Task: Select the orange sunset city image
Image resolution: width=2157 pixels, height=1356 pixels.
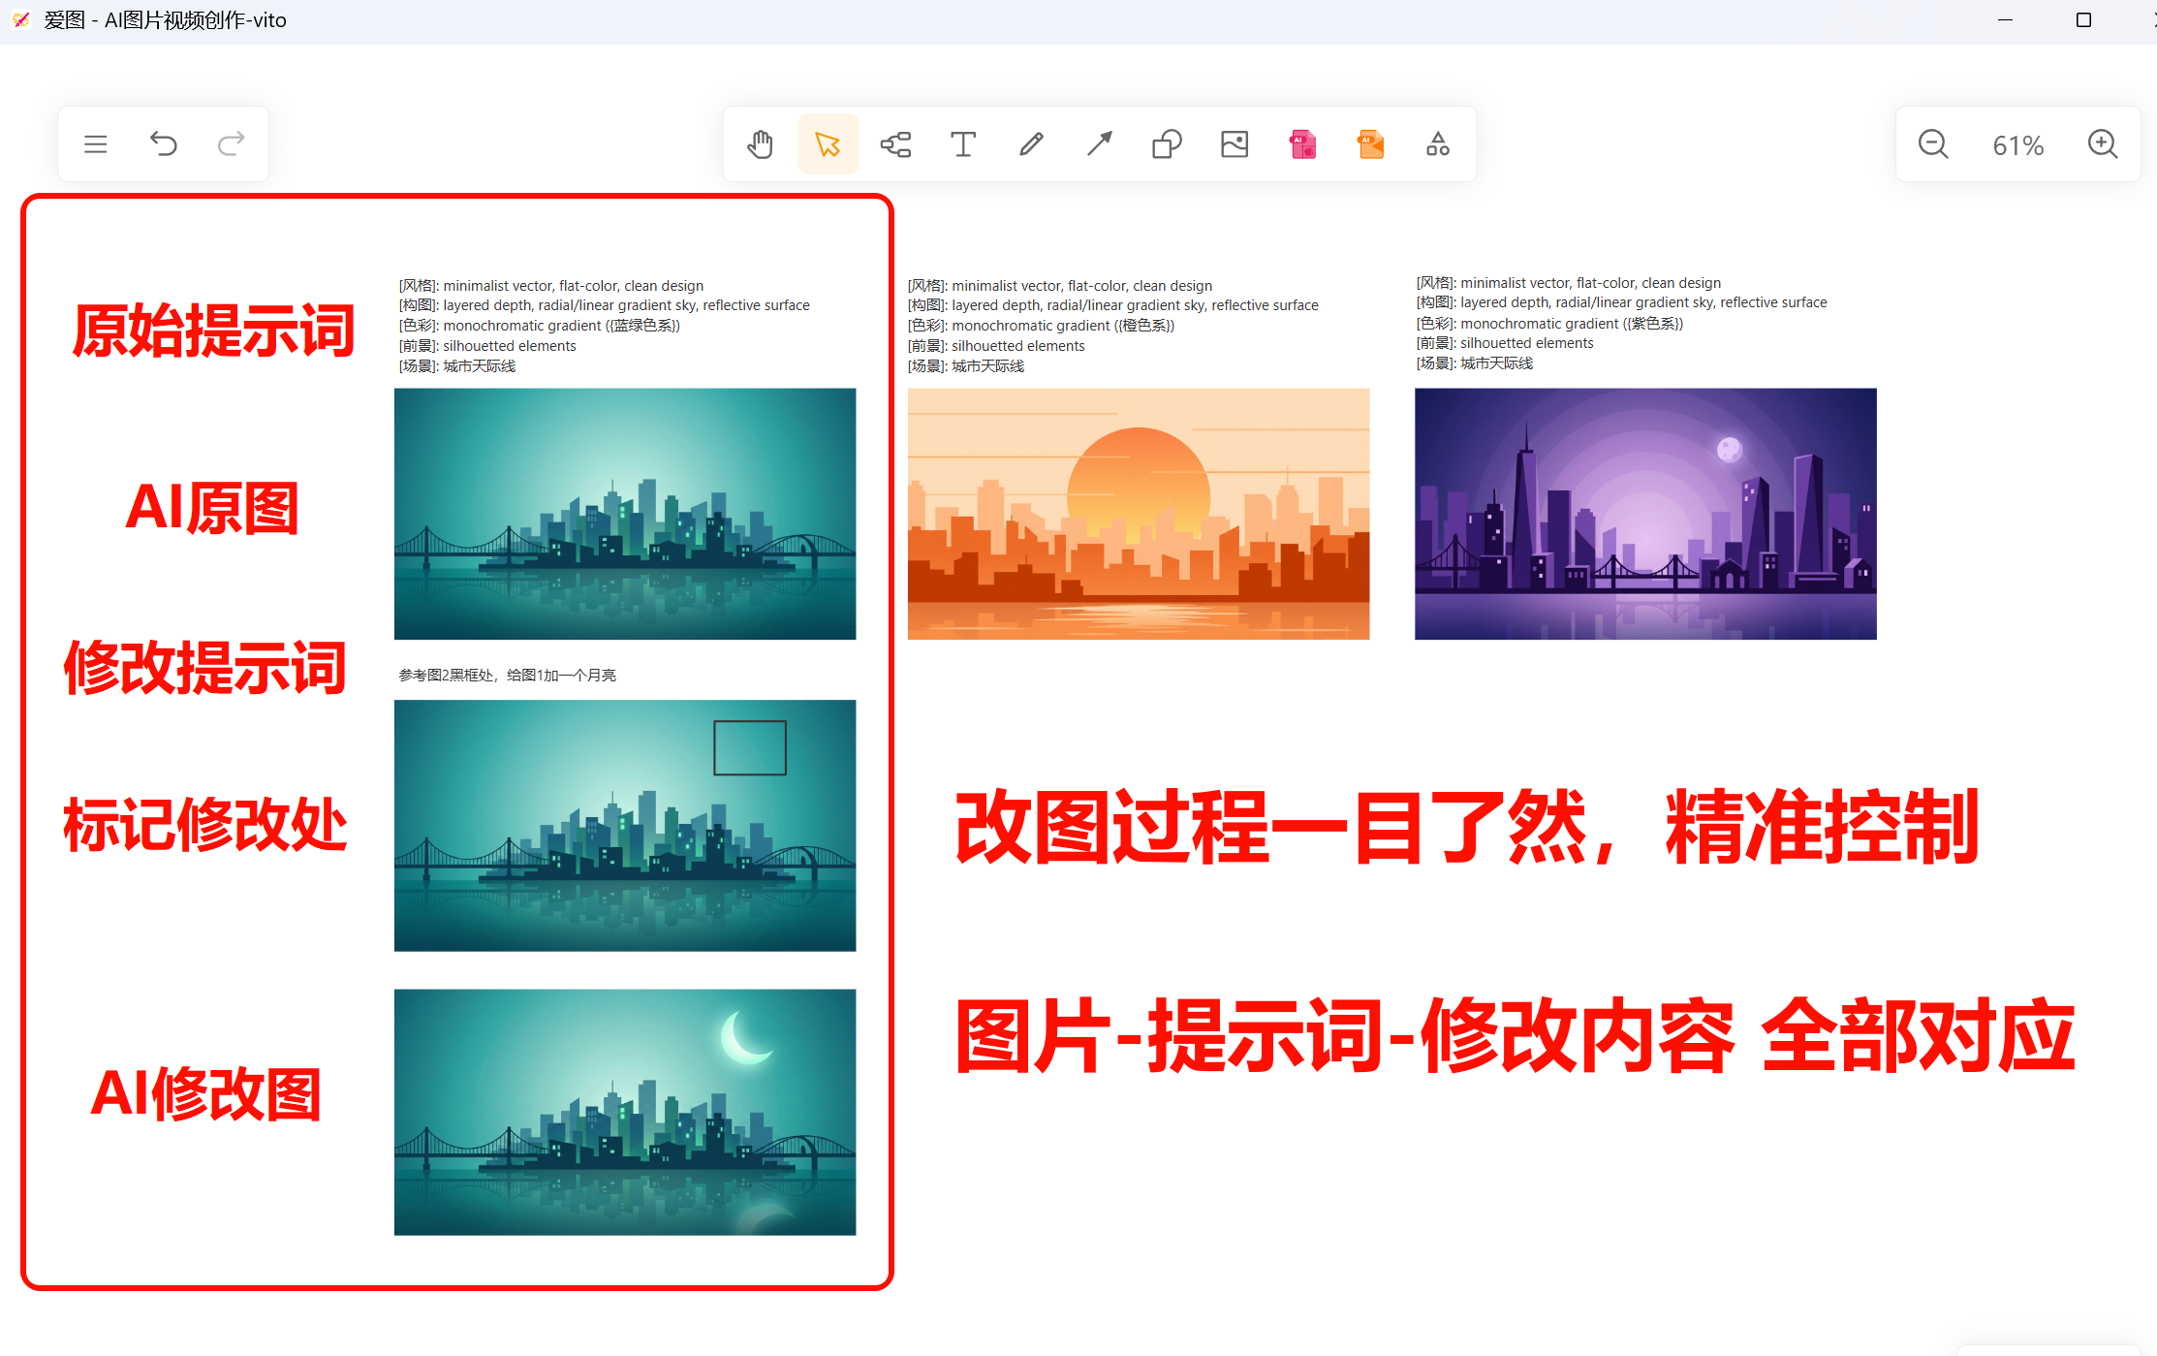Action: tap(1139, 514)
